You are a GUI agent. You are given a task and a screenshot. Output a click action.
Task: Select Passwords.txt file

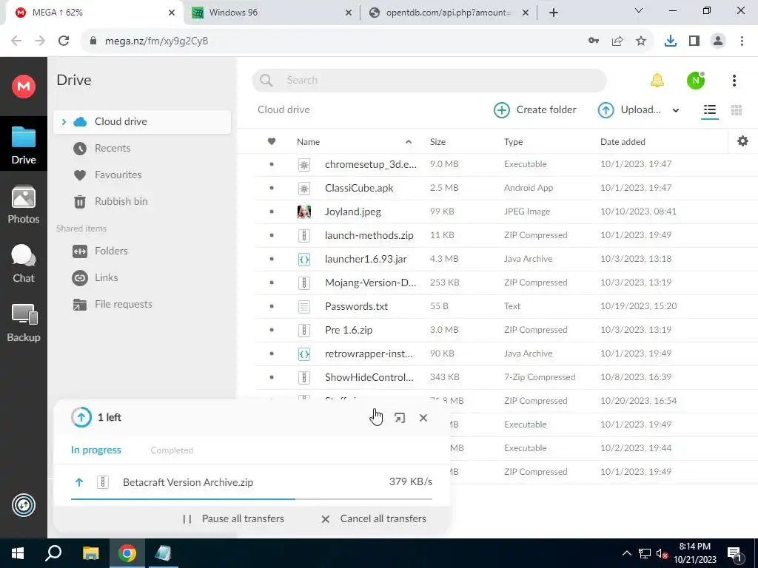click(506, 306)
